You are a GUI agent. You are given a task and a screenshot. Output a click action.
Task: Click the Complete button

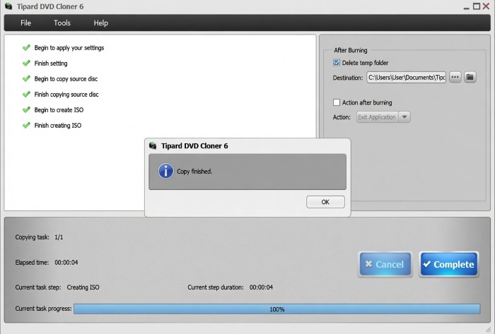click(448, 264)
